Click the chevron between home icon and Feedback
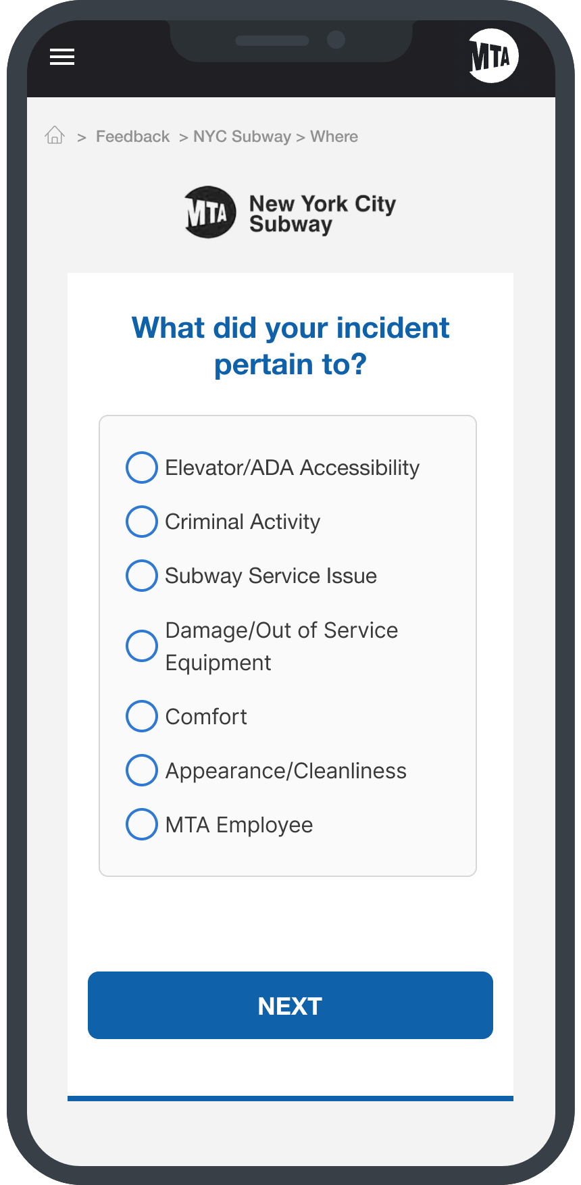This screenshot has height=1185, width=581. (x=82, y=138)
